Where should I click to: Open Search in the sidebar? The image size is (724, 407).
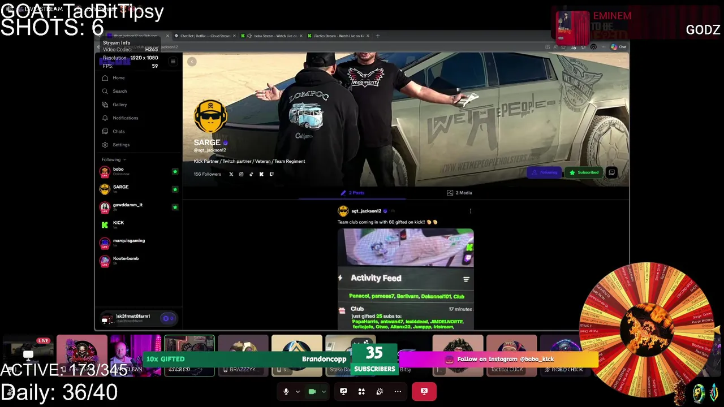tap(114, 91)
